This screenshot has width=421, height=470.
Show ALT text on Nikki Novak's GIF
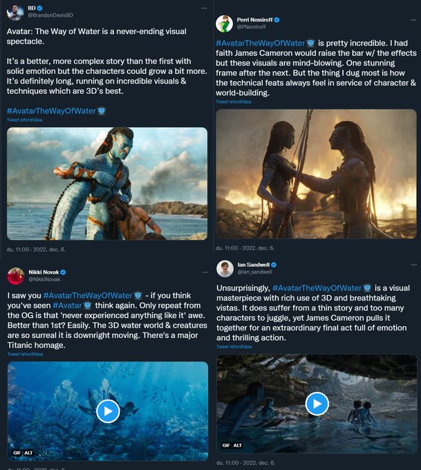click(x=28, y=453)
